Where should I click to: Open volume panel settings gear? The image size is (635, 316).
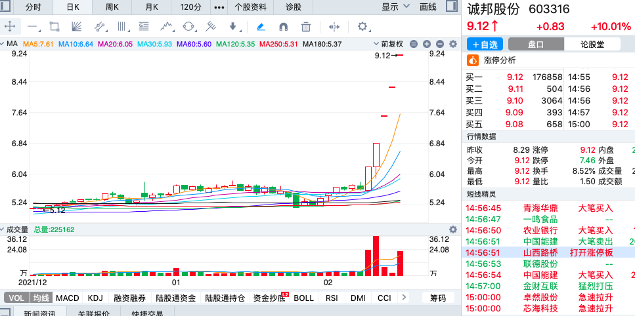(452, 229)
